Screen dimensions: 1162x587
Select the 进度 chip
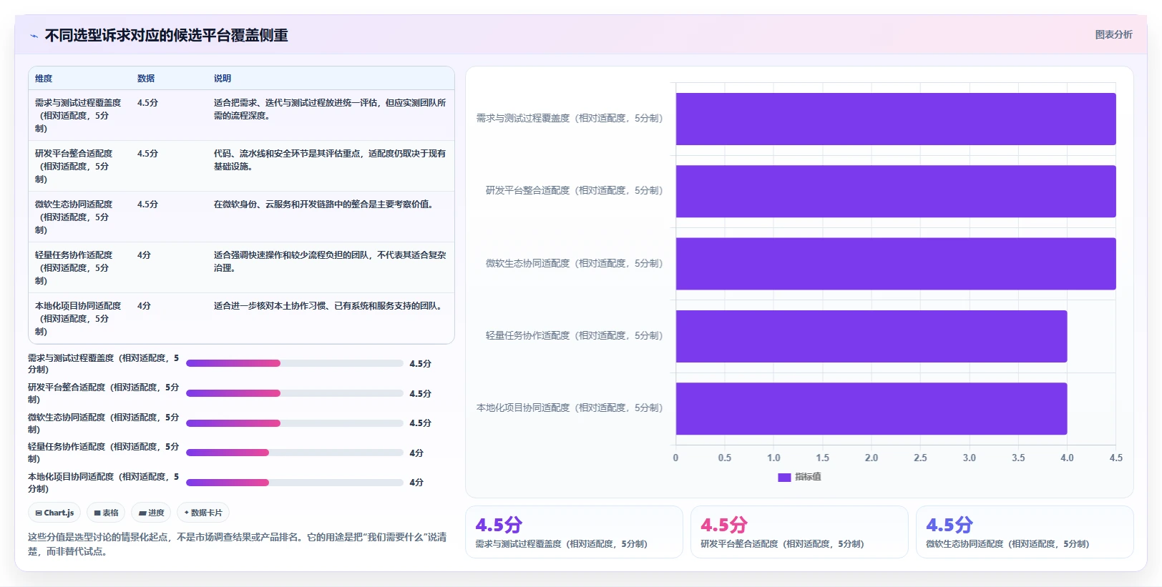pos(151,513)
